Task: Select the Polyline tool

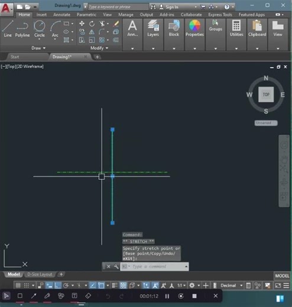Action: coord(22,29)
